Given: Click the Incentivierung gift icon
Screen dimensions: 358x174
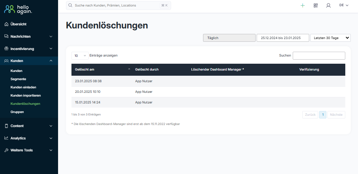Looking at the screenshot, I should pyautogui.click(x=7, y=49).
